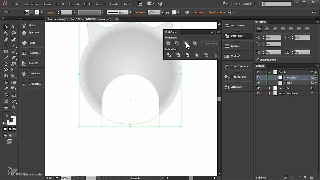Open the PSD-Tutorials workspace switcher
Image resolution: width=320 pixels, height=180 pixels.
click(245, 4)
